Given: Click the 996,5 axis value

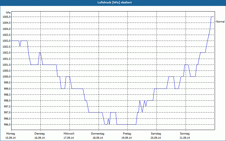Looking at the screenshot, I should (x=7, y=118).
